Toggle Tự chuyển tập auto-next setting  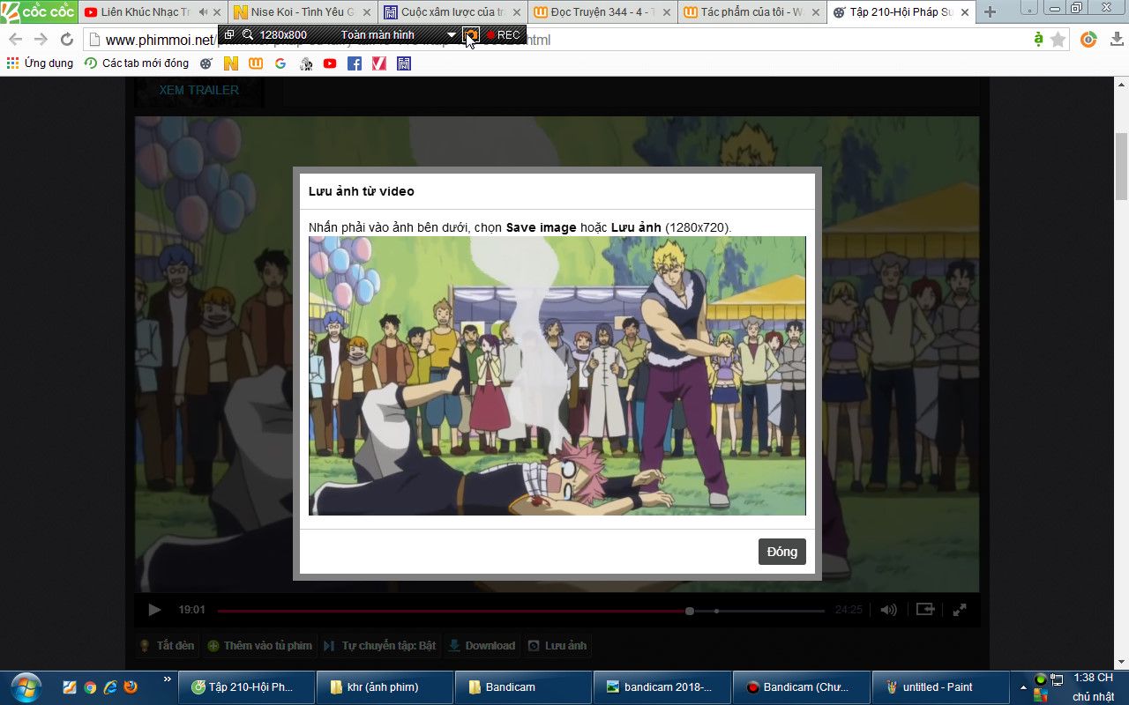pos(379,646)
